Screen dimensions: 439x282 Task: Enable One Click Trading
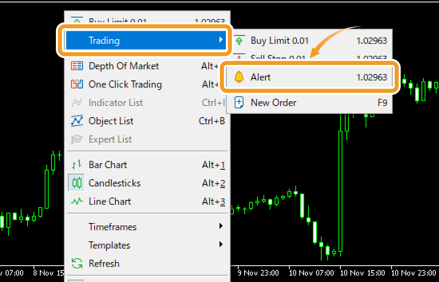(125, 84)
